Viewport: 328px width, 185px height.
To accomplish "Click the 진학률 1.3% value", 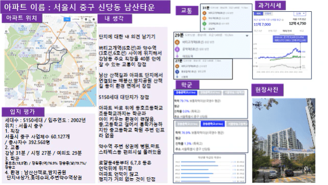I will click(x=188, y=144).
